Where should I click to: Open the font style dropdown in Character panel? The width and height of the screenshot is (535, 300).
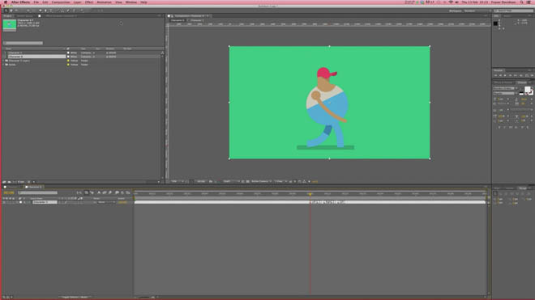click(505, 93)
